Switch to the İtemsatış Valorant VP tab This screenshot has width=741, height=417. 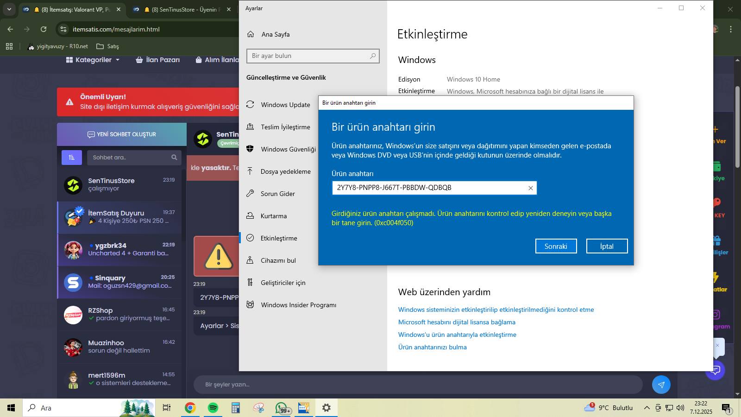click(72, 9)
